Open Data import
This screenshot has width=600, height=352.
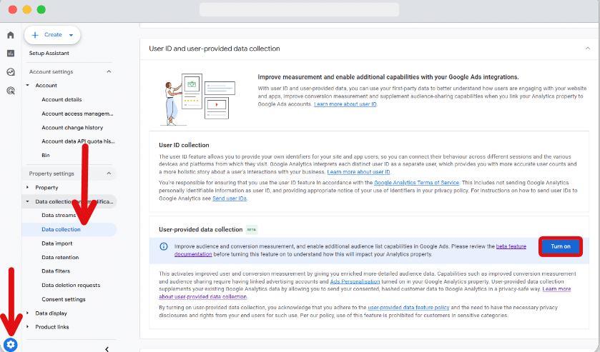(x=57, y=243)
